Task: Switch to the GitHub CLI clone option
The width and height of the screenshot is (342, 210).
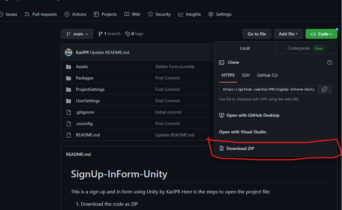Action: [x=267, y=75]
